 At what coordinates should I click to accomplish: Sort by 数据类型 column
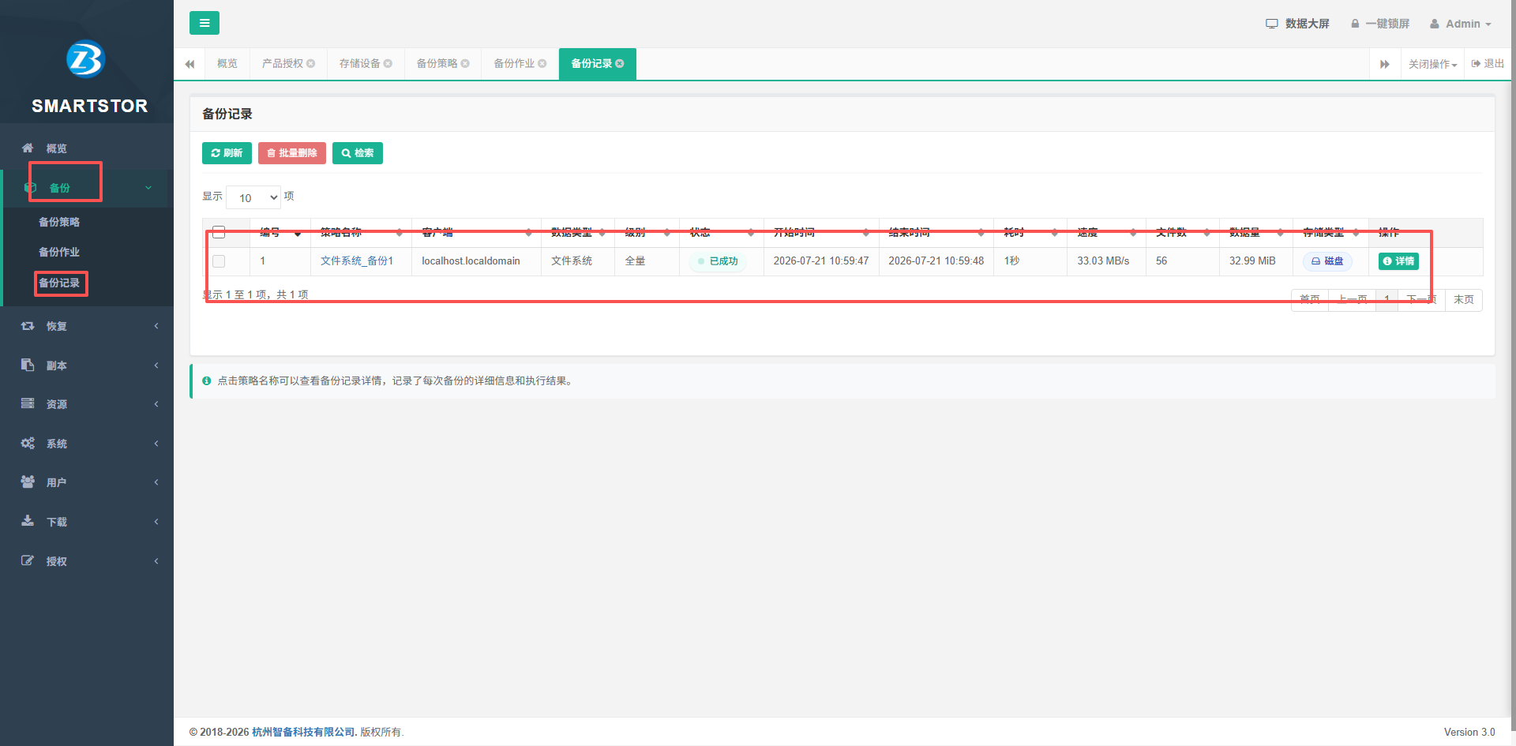click(578, 232)
